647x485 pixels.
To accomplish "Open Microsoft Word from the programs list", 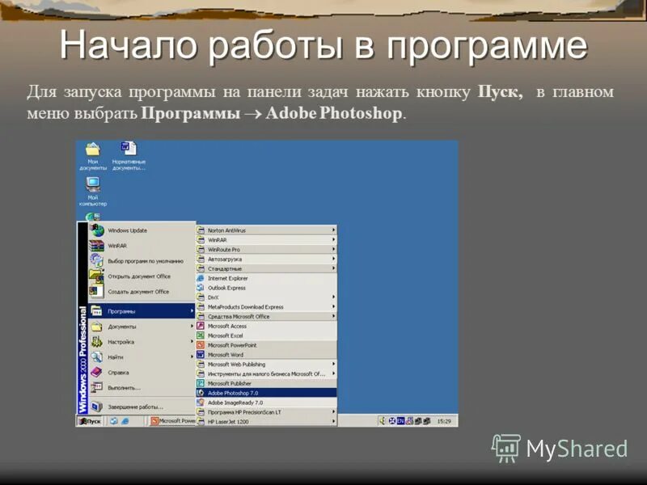I will click(x=267, y=355).
